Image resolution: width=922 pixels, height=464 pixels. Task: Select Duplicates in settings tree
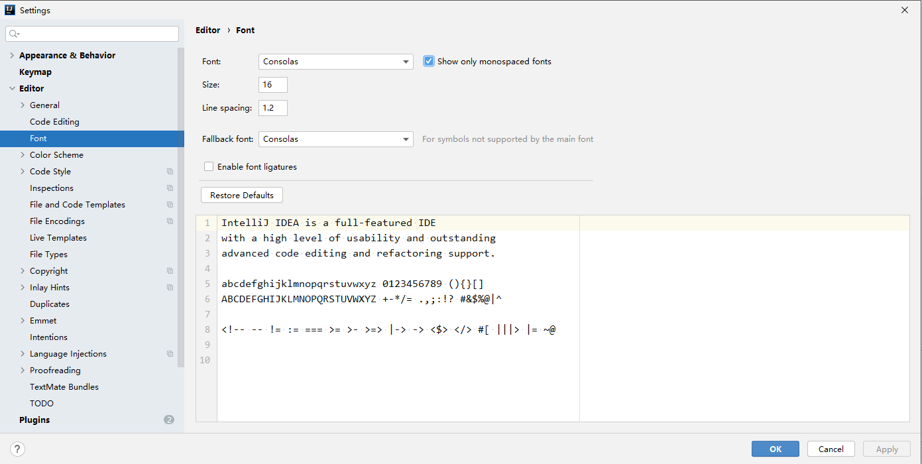[50, 304]
